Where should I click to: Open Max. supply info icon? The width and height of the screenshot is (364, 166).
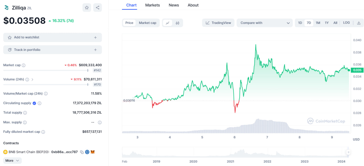[x=25, y=123]
